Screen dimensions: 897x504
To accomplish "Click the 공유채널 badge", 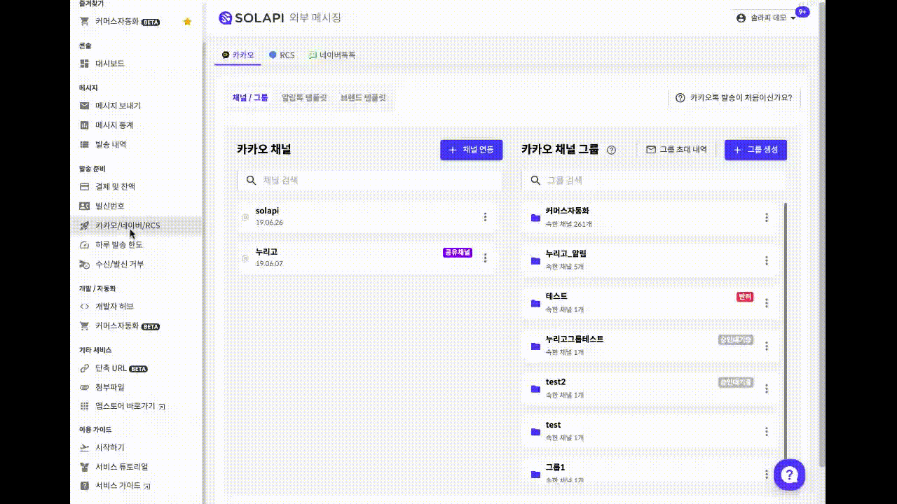I will (458, 253).
